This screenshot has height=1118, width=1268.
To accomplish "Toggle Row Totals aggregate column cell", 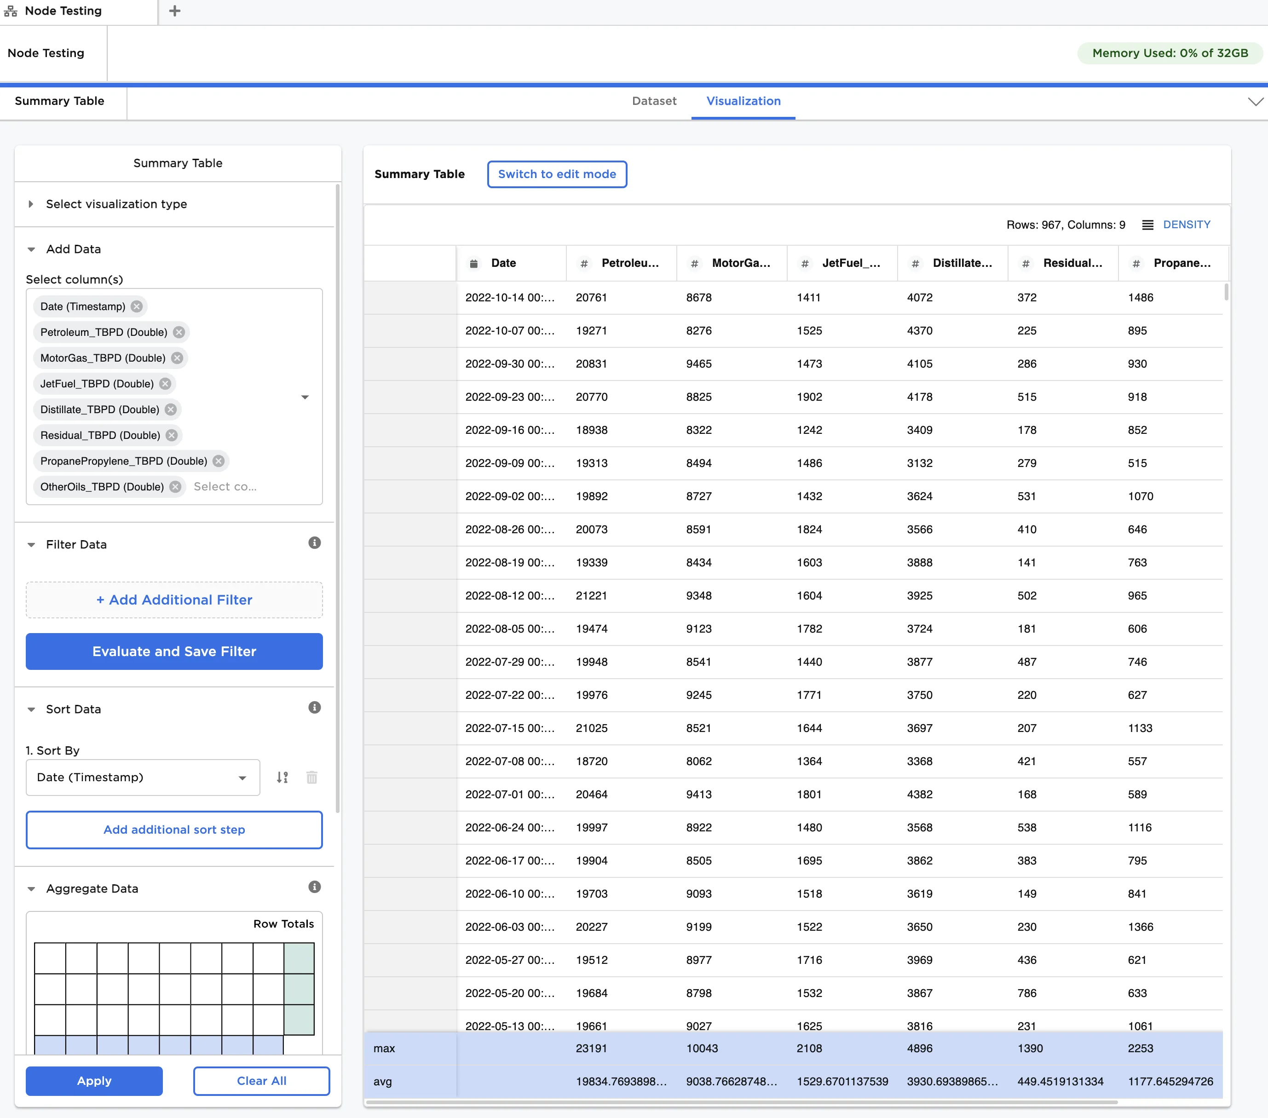I will coord(299,988).
